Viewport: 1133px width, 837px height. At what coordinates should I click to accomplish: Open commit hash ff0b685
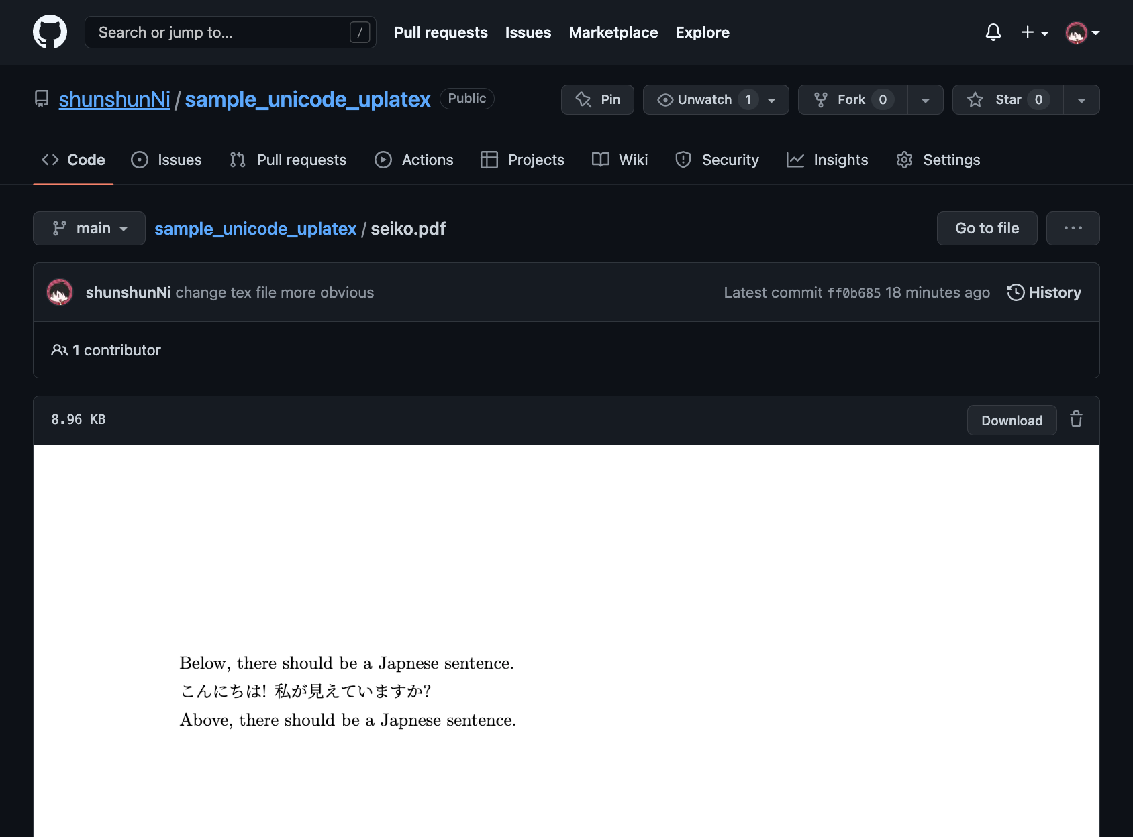pyautogui.click(x=854, y=293)
